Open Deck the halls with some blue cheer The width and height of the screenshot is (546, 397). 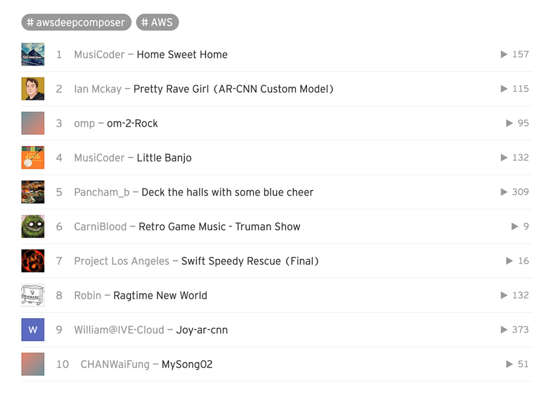(x=227, y=192)
